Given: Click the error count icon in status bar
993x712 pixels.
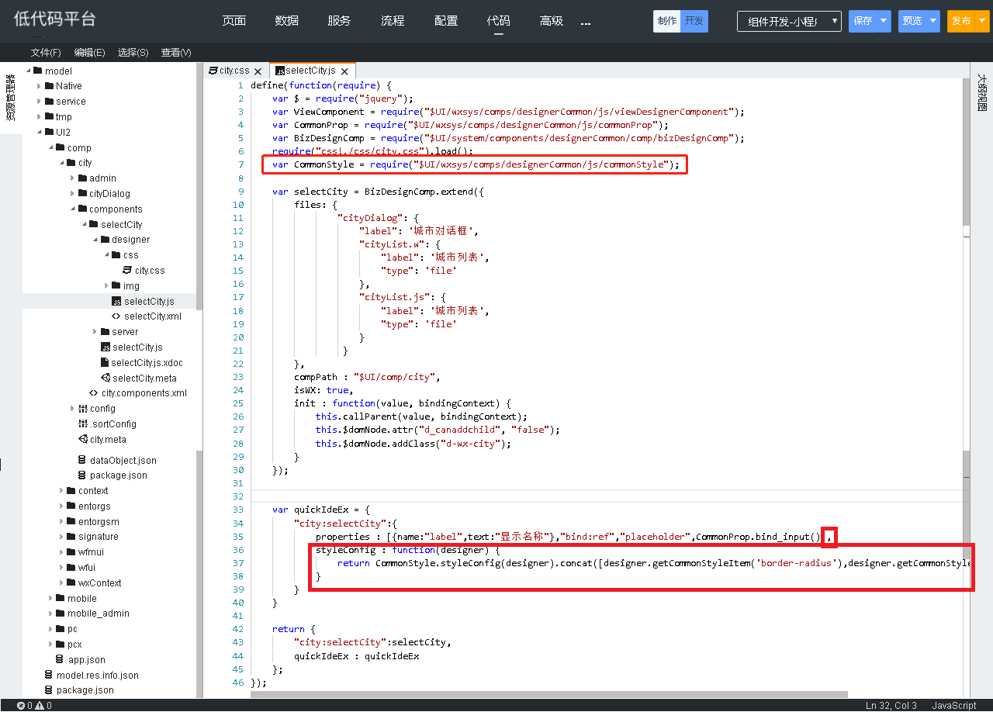Looking at the screenshot, I should (x=21, y=706).
